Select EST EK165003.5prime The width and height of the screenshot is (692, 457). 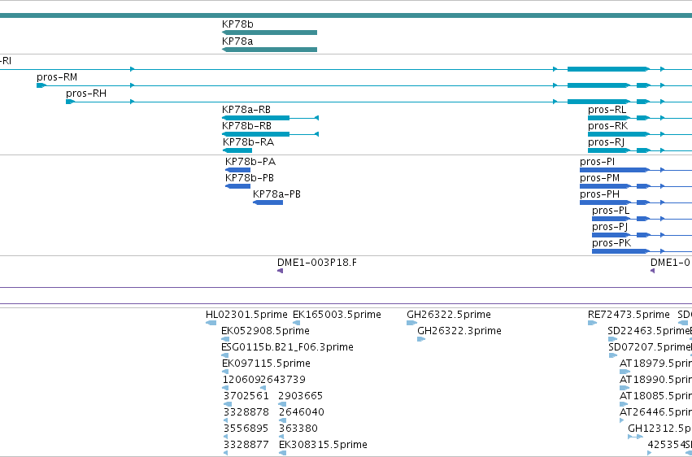click(297, 323)
